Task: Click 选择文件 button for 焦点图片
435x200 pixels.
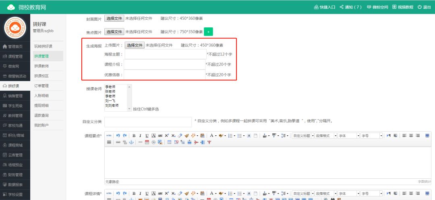Action: click(114, 32)
